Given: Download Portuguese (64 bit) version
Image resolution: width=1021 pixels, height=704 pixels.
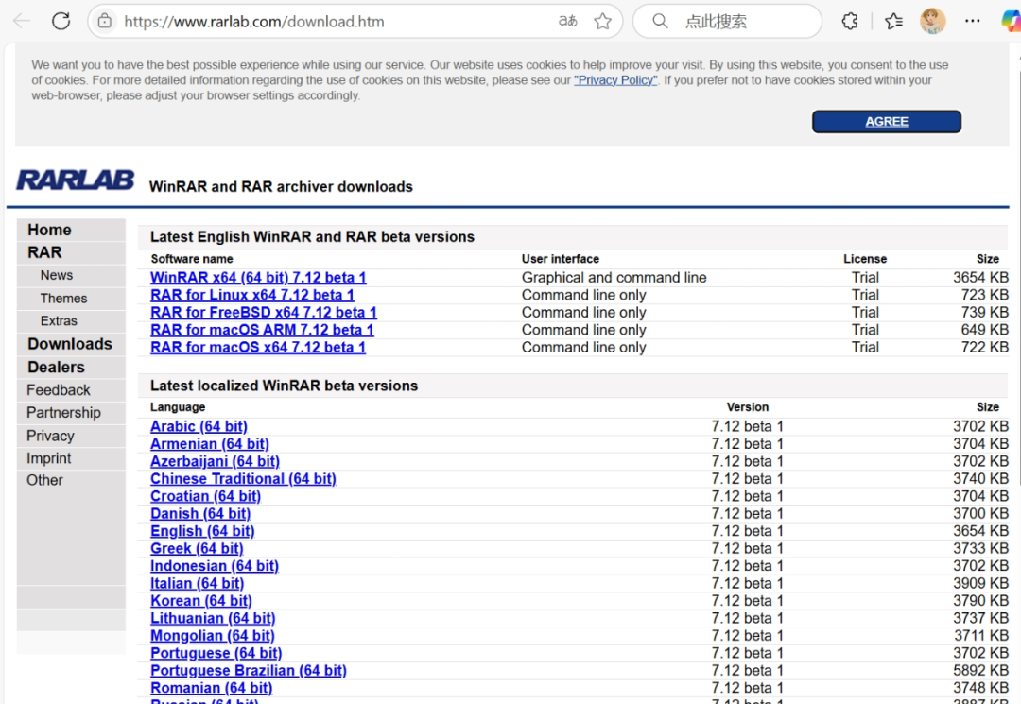Looking at the screenshot, I should click(216, 653).
